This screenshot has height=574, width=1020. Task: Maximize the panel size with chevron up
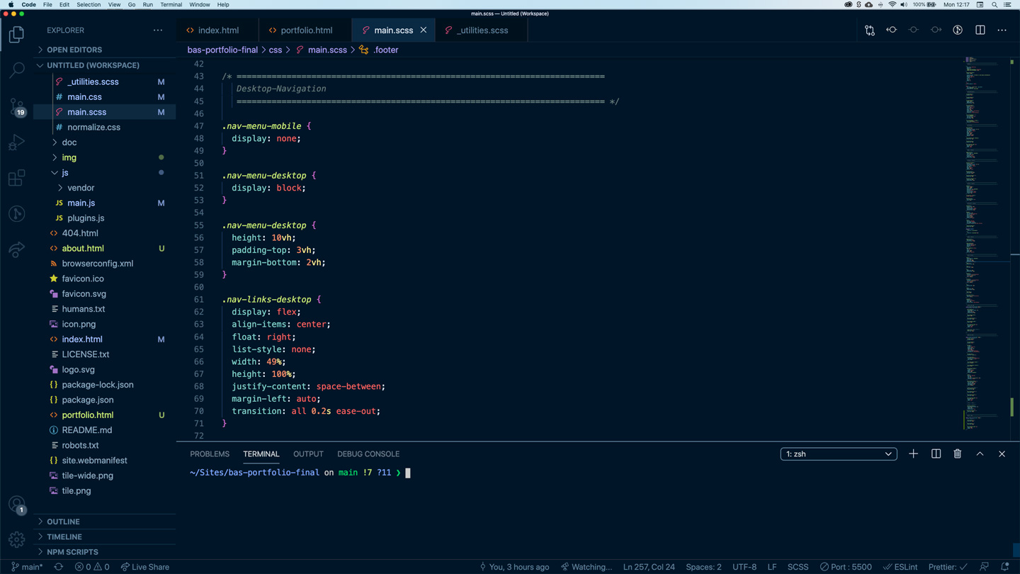pyautogui.click(x=980, y=454)
